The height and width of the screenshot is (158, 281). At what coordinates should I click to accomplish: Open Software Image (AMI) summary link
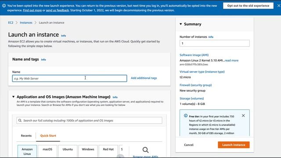click(194, 55)
